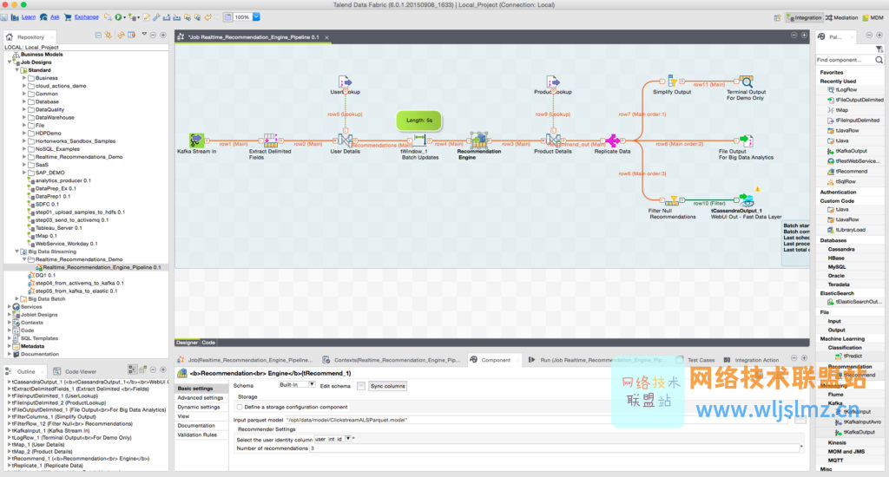Select the tCassandraOutput_1 component
The width and height of the screenshot is (889, 477).
click(x=747, y=199)
